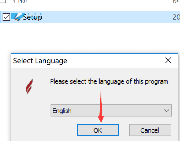Click the Cancel button
The height and width of the screenshot is (141, 180).
[x=150, y=130]
